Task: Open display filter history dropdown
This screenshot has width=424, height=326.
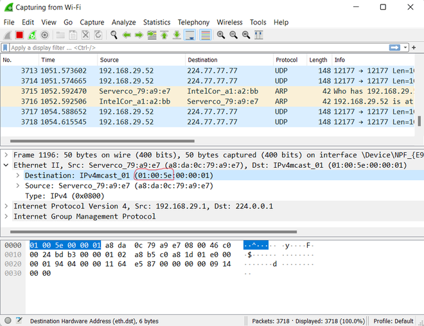Action: (x=405, y=48)
